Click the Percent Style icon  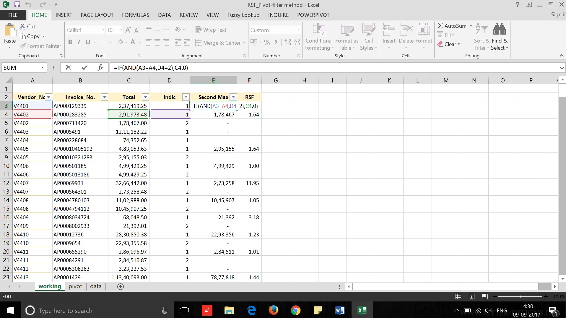click(x=267, y=42)
